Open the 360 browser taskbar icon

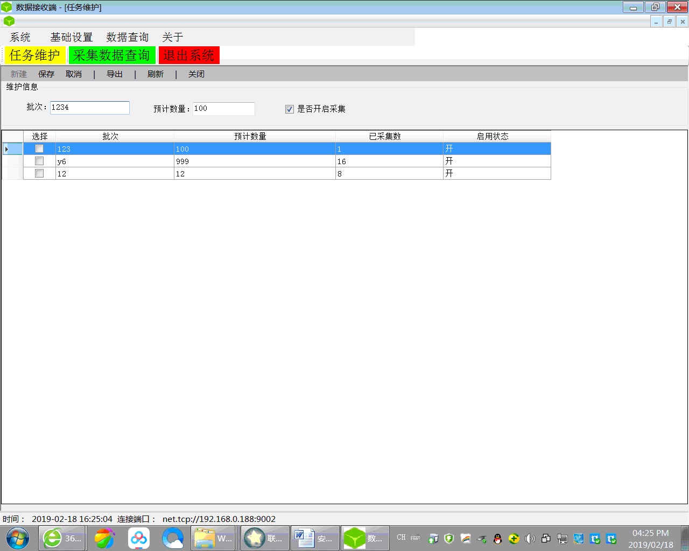click(x=62, y=538)
